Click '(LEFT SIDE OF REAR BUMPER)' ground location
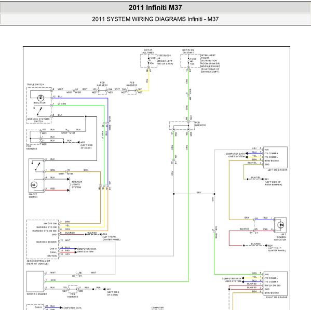This screenshot has width=311, height=310. [273, 183]
